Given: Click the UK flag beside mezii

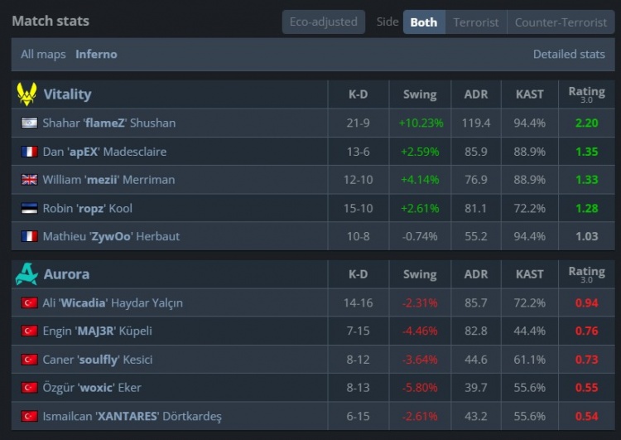Looking at the screenshot, I should point(30,180).
